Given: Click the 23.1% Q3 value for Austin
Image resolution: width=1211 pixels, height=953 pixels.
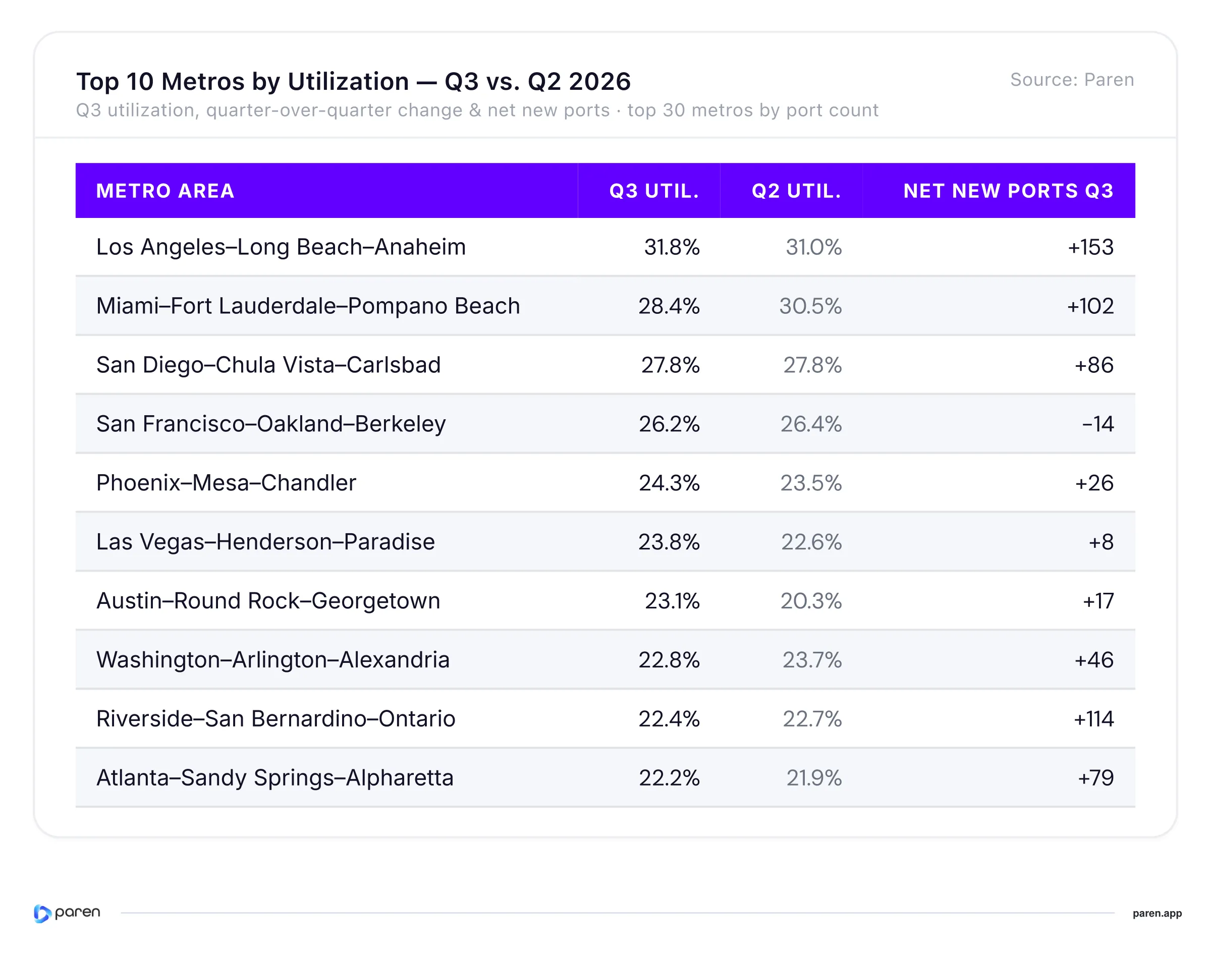Looking at the screenshot, I should pos(672,601).
